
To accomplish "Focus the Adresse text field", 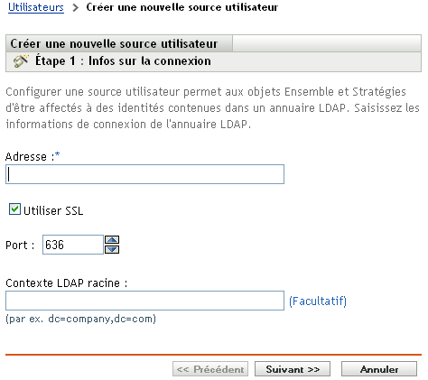I will 144,174.
